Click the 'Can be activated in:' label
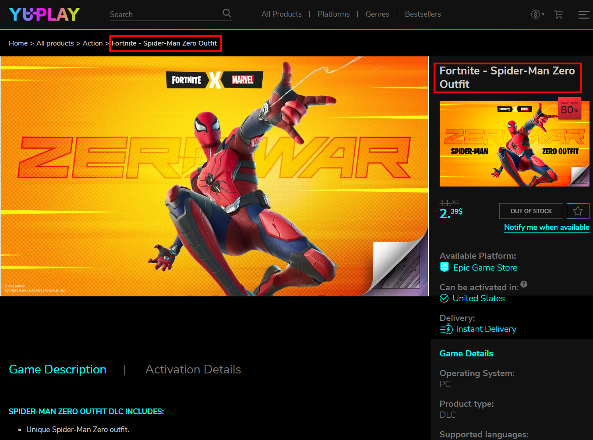 [479, 287]
